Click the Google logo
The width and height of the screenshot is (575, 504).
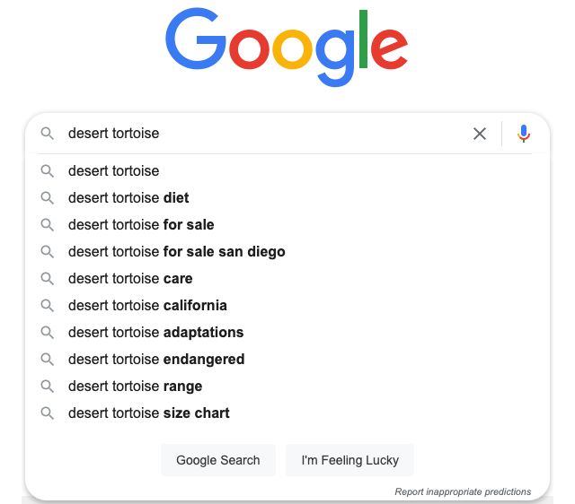[x=287, y=47]
